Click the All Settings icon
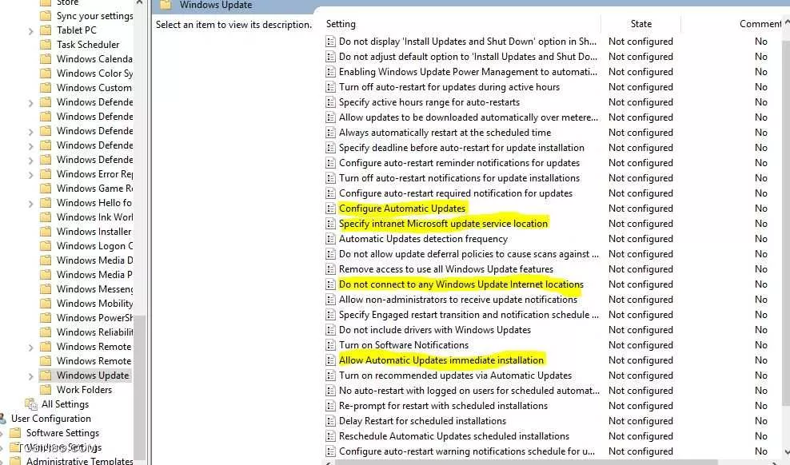Screen dimensions: 790x465 (x=31, y=404)
